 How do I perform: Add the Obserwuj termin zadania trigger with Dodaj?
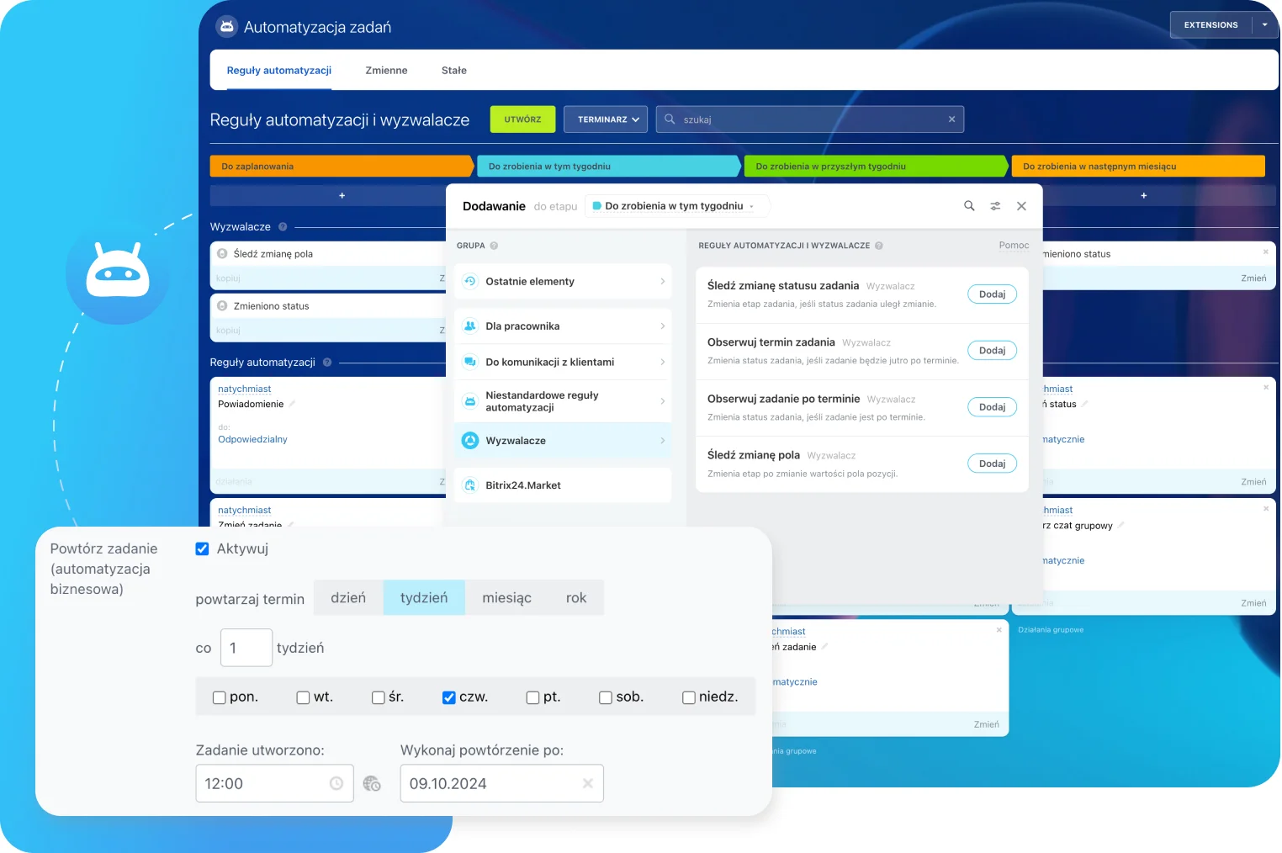tap(992, 350)
